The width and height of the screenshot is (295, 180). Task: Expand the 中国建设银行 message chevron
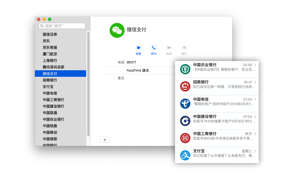255,117
